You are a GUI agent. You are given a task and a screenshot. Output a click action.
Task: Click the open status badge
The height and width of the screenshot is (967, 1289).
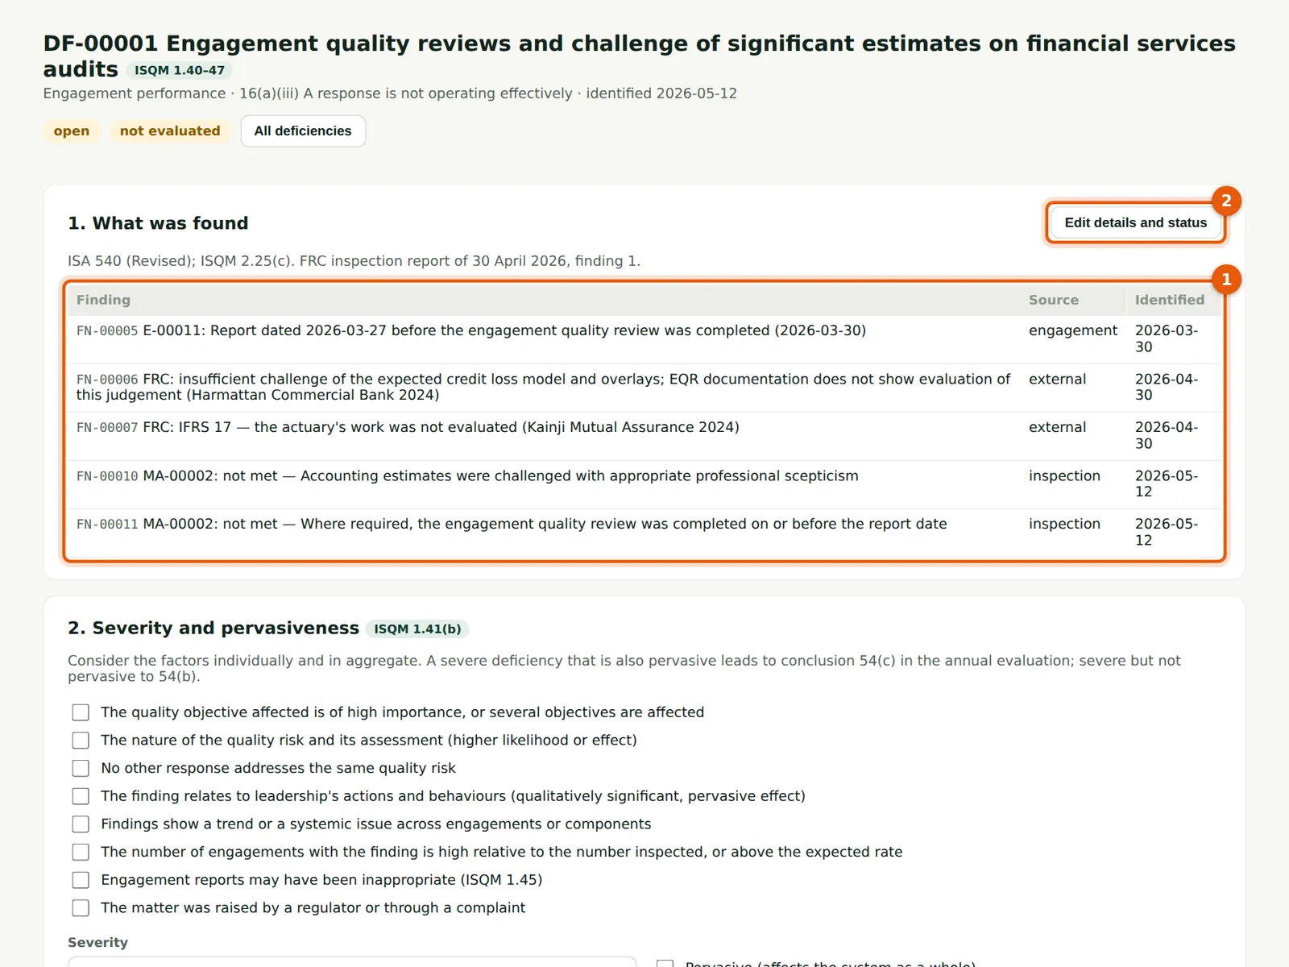[72, 131]
